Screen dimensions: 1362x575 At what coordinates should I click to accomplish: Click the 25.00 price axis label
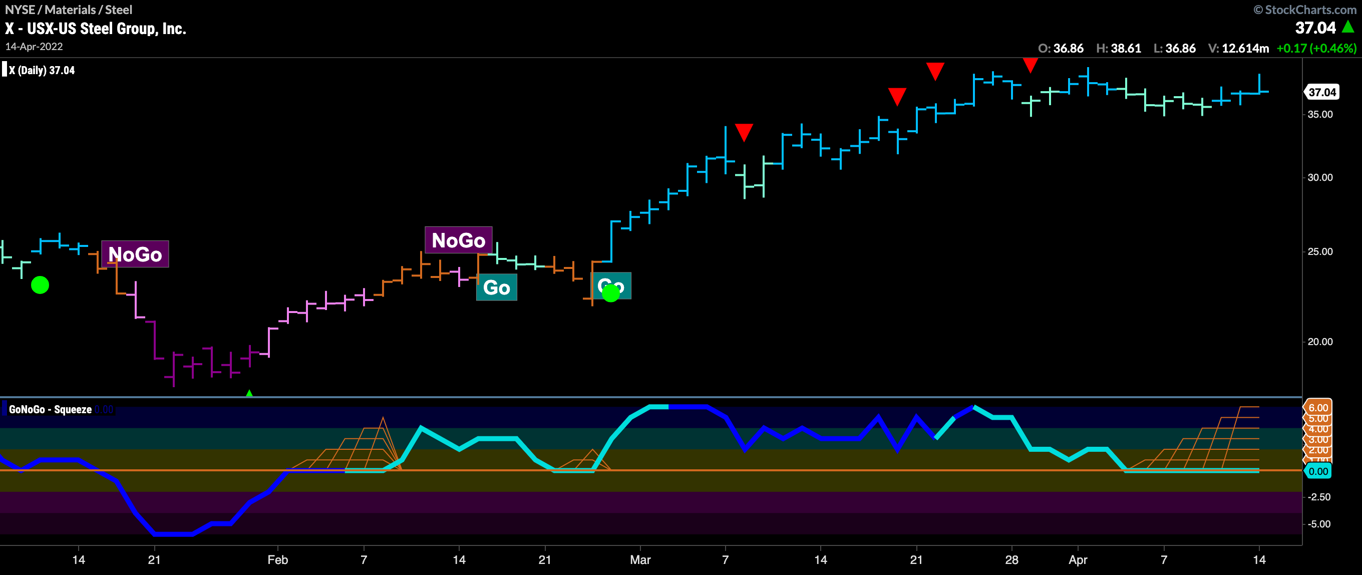tap(1320, 251)
